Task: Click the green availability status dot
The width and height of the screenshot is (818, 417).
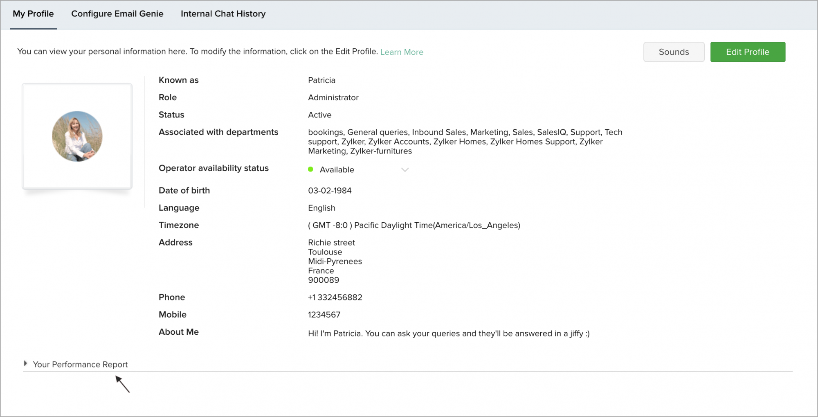Action: (x=310, y=169)
